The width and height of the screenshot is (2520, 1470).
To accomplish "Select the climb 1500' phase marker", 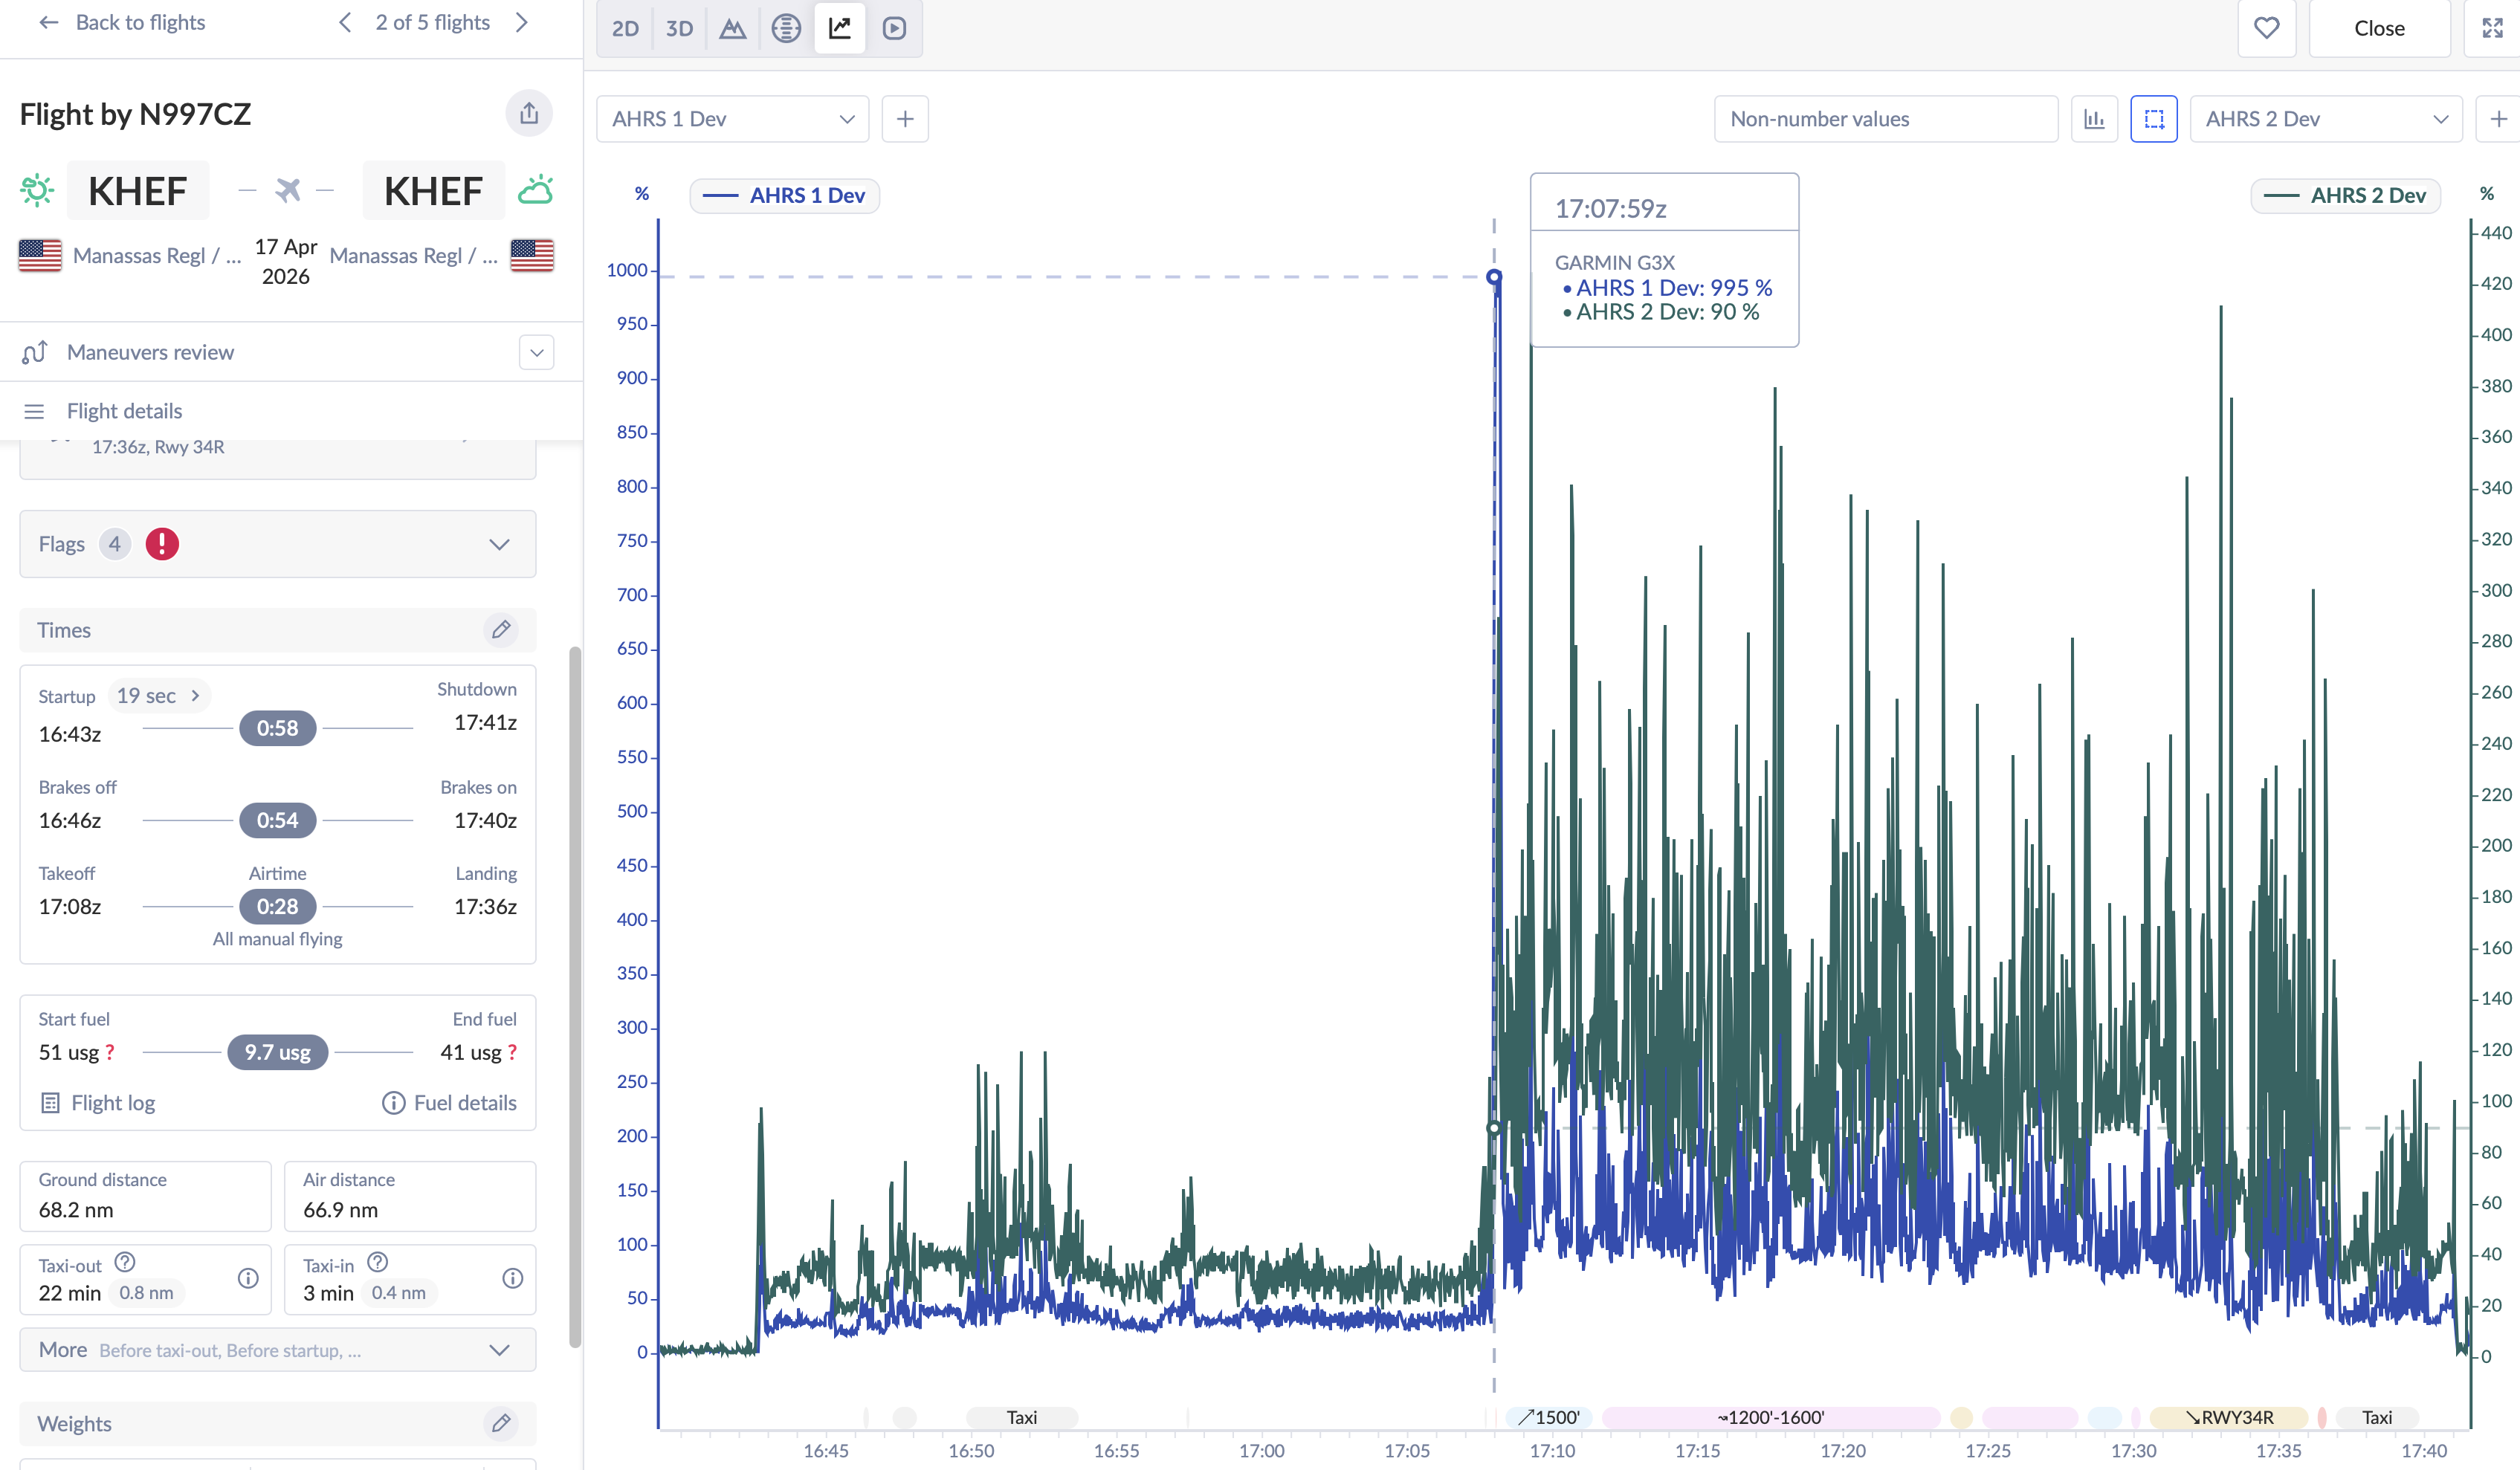I will [1549, 1417].
